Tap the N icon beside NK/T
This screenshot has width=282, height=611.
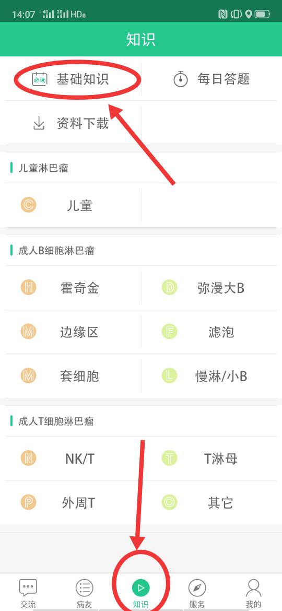point(28,459)
